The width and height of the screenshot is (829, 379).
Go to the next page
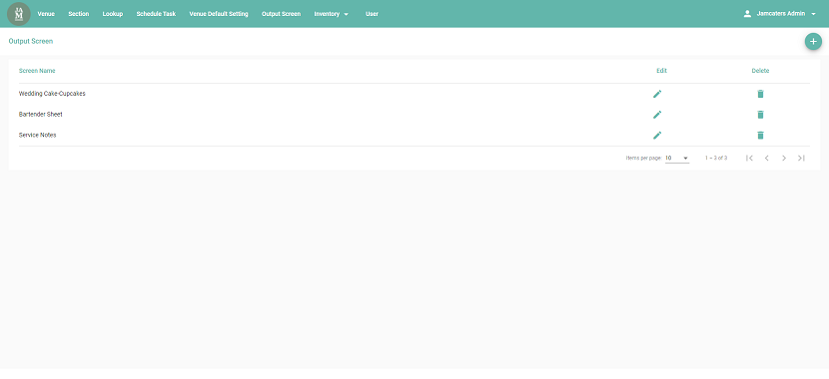[784, 158]
